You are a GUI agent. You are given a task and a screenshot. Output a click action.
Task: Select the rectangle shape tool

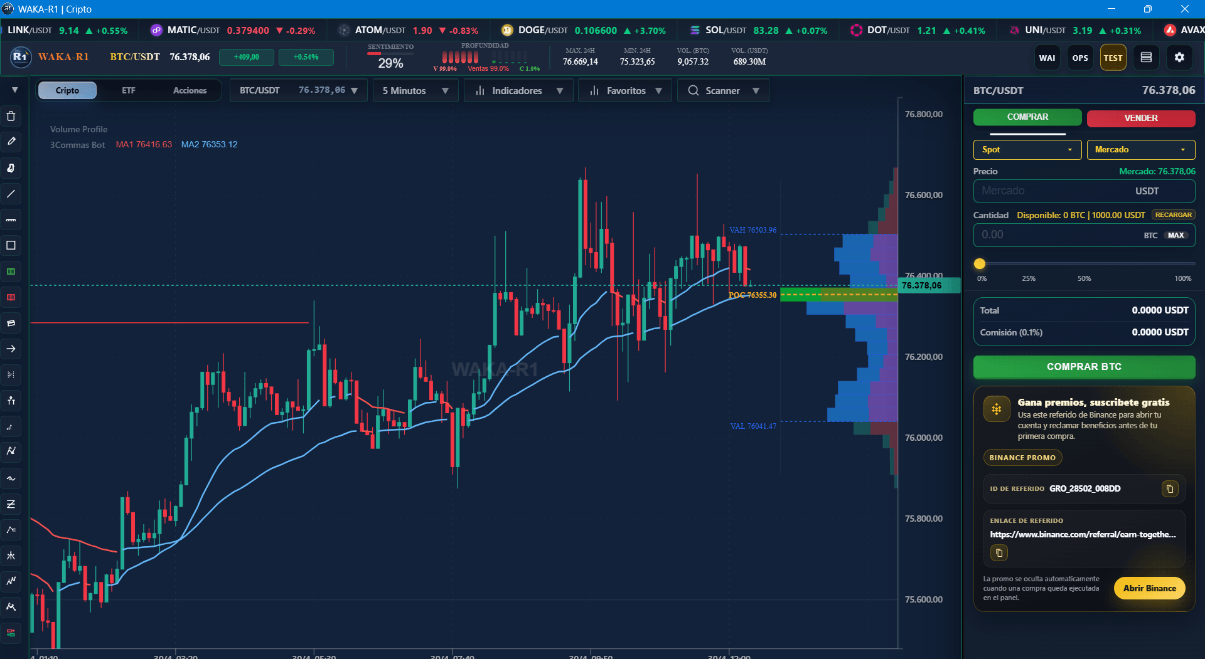pyautogui.click(x=11, y=245)
